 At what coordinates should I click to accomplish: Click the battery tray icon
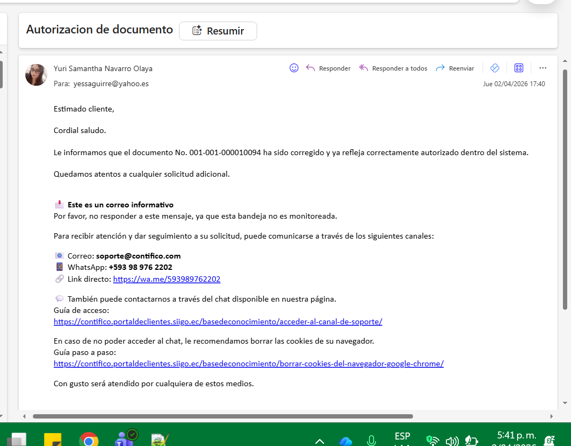(x=472, y=441)
